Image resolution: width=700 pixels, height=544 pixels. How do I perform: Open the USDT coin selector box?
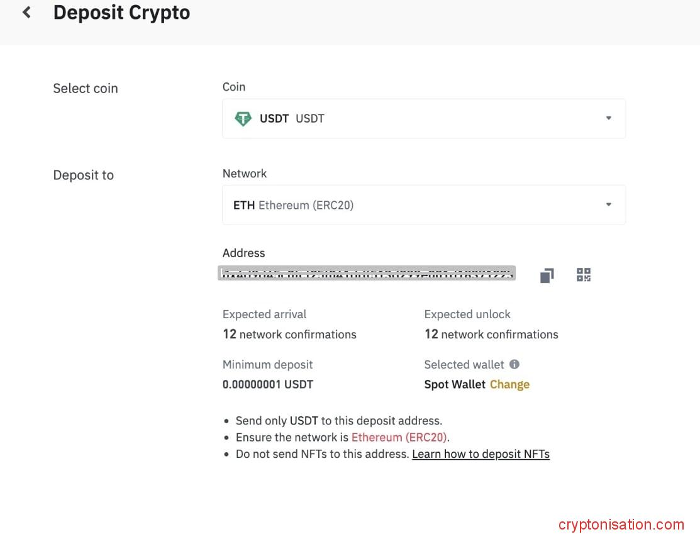(x=423, y=118)
